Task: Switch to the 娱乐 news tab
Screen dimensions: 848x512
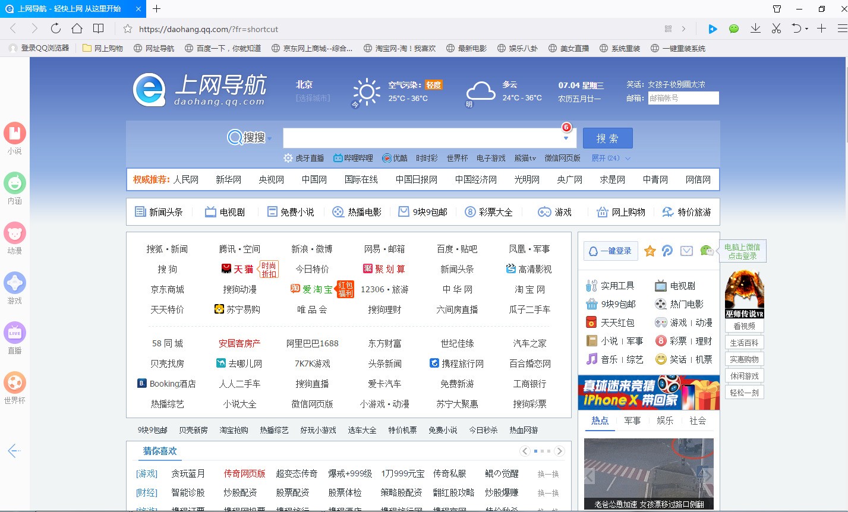Action: point(665,421)
